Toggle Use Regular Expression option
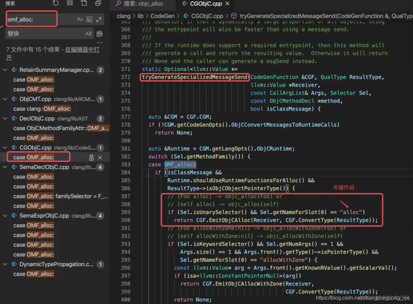The height and width of the screenshot is (304, 413). (x=99, y=19)
